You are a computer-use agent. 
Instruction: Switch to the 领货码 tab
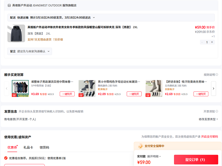click(x=44, y=147)
